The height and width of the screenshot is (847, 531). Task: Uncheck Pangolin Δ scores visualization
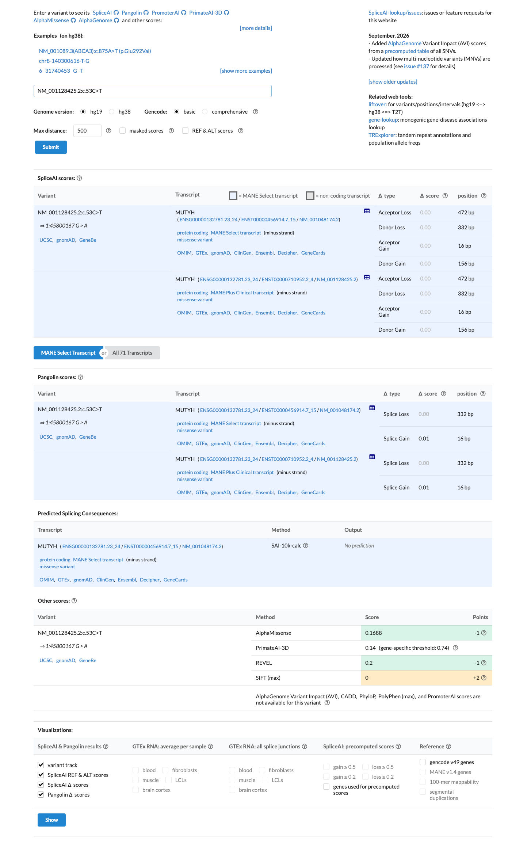point(41,794)
